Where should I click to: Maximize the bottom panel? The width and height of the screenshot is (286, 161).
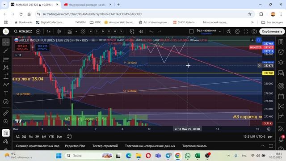coord(271,146)
